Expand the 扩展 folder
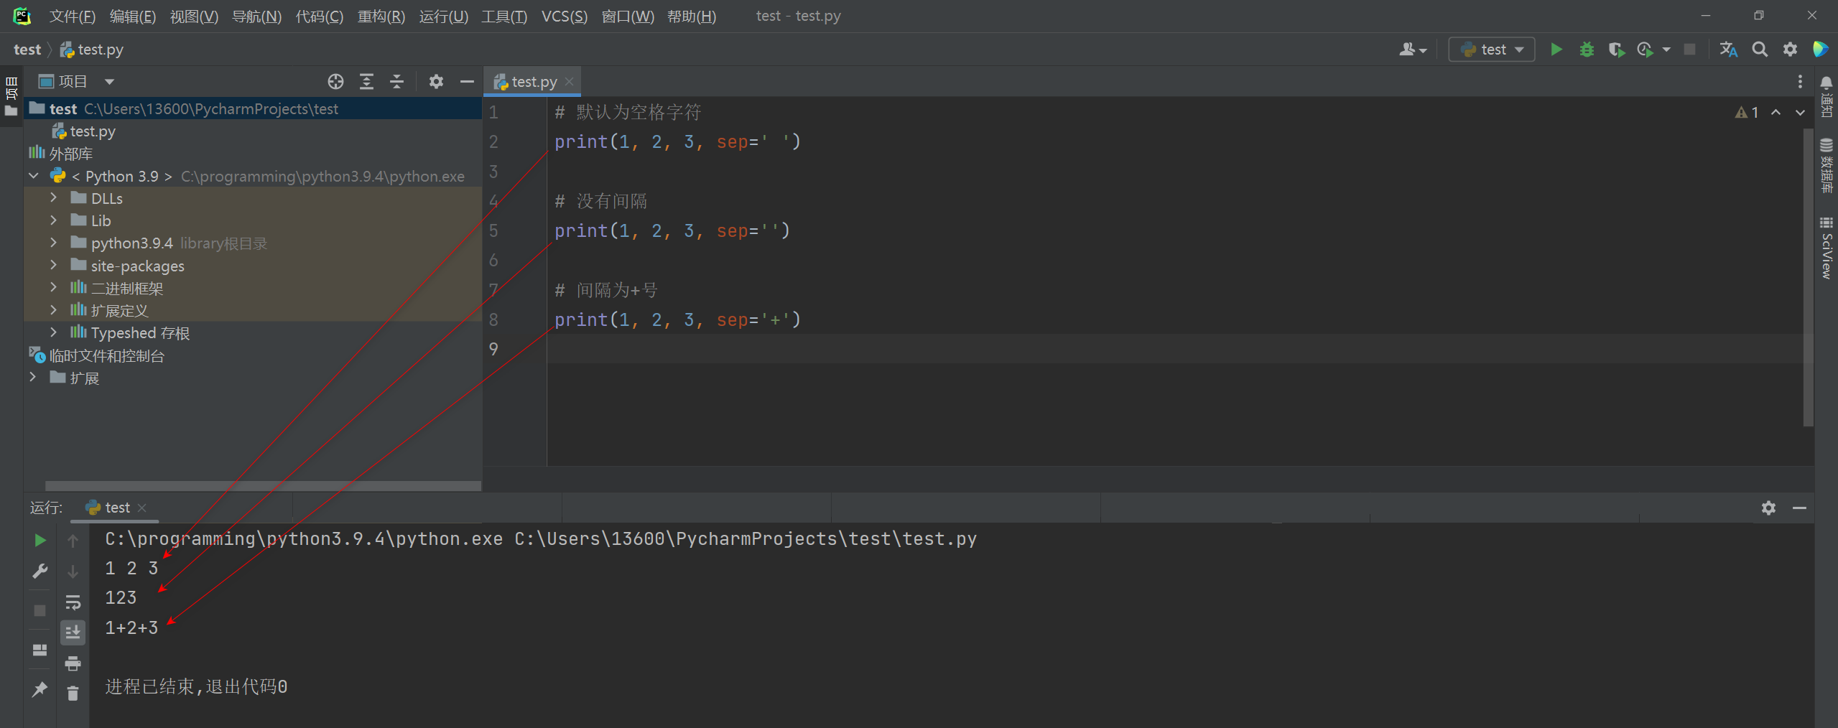Image resolution: width=1838 pixels, height=728 pixels. [34, 378]
